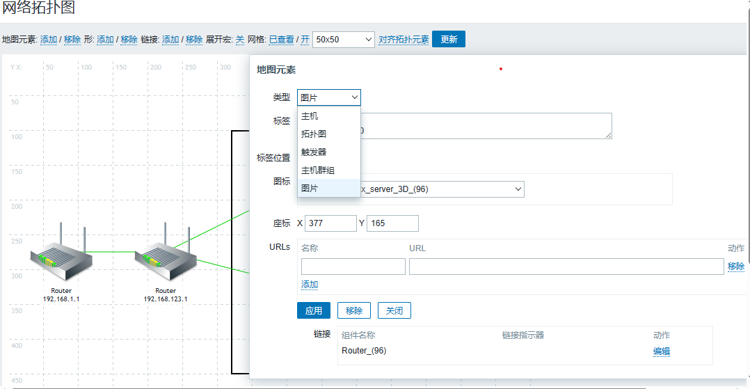Image resolution: width=750 pixels, height=389 pixels.
Task: Toggle the 展开宏 setting showing 关
Action: click(240, 40)
